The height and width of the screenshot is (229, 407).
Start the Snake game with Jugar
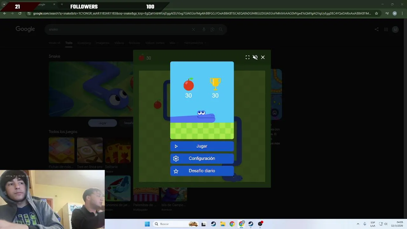pyautogui.click(x=202, y=146)
